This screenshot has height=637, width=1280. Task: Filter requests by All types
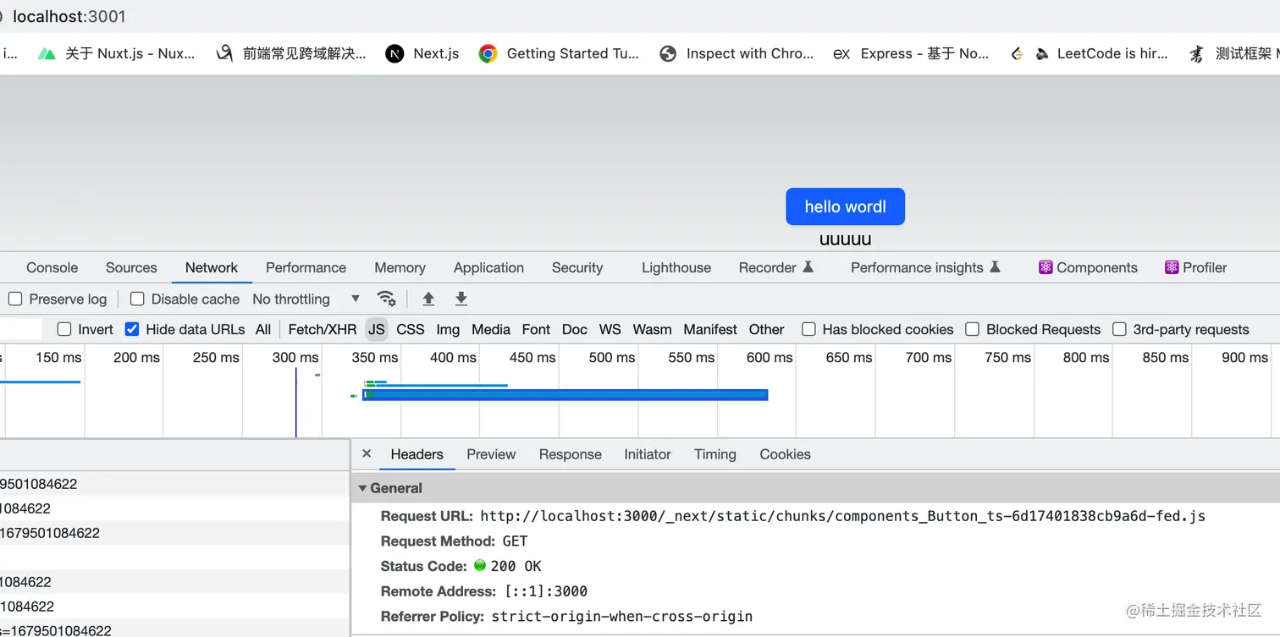tap(263, 329)
